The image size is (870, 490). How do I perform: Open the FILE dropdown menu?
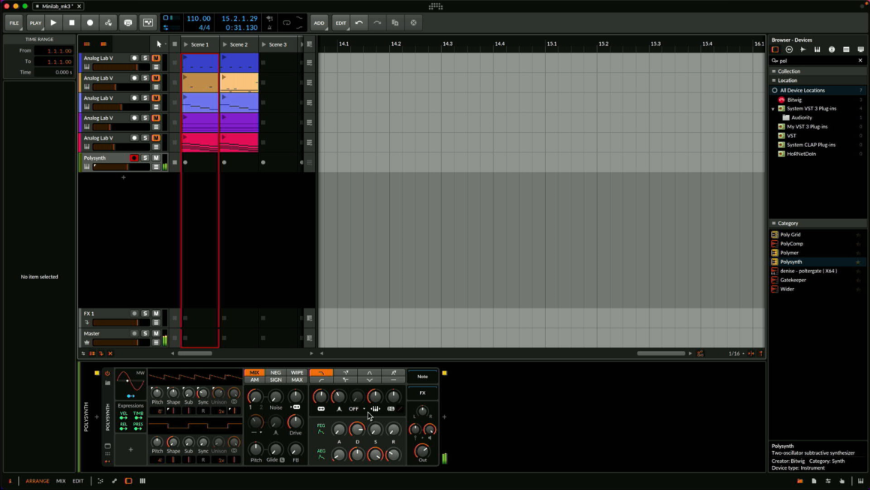14,23
